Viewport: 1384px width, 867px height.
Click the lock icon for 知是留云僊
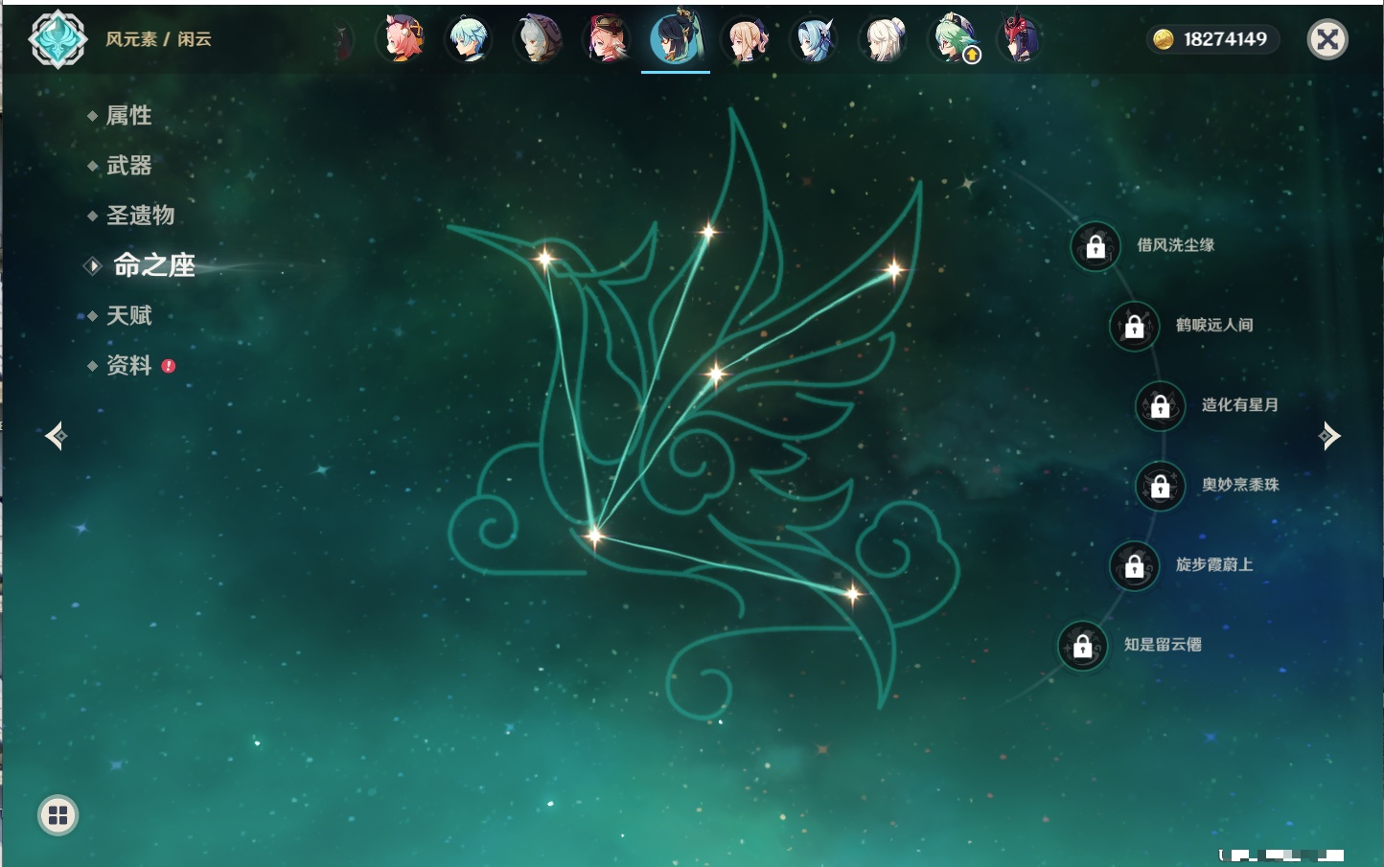(1083, 646)
